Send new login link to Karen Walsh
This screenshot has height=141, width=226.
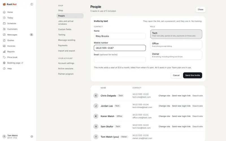tap(181, 116)
